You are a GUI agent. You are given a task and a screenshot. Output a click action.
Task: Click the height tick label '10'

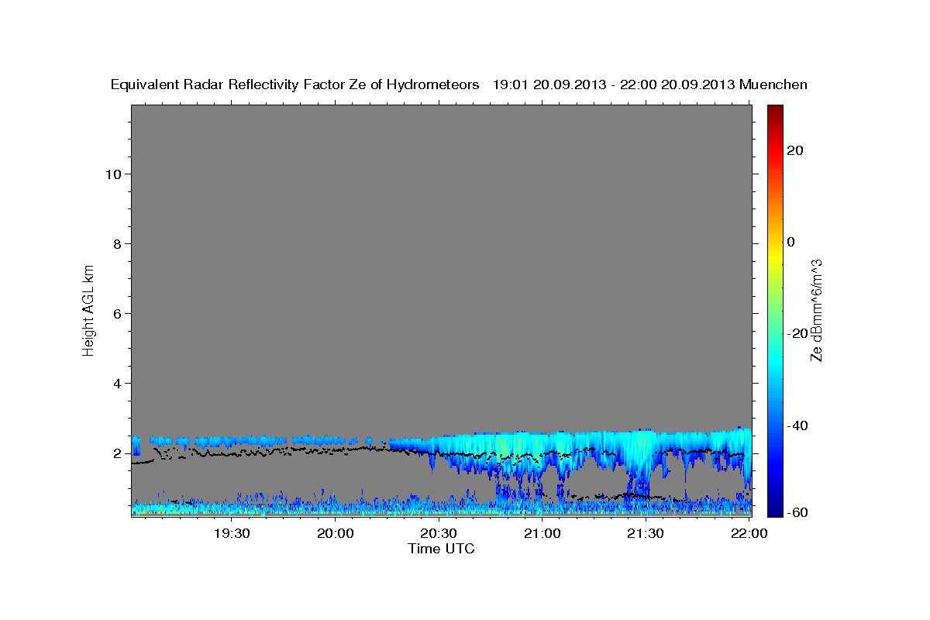point(113,174)
